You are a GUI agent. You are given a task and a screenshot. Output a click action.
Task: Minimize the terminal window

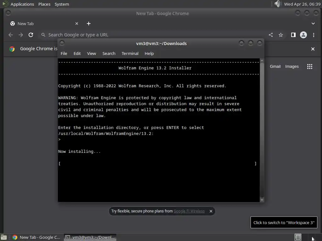pos(241,43)
